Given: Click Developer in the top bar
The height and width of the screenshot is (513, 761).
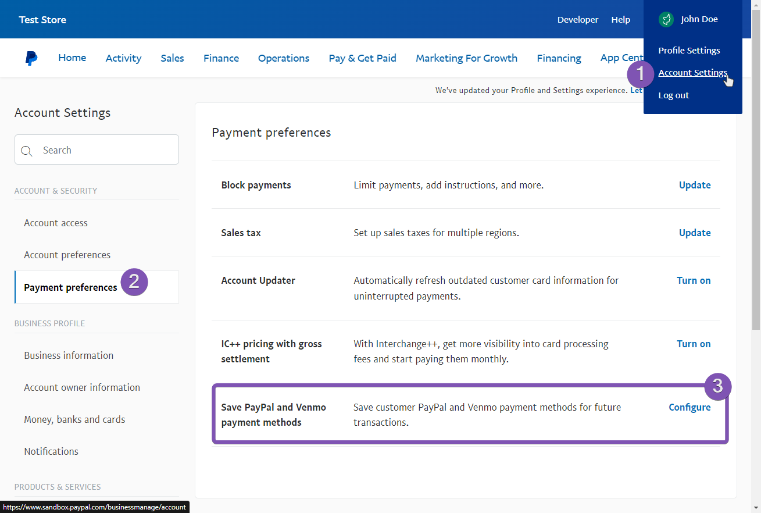Looking at the screenshot, I should point(577,19).
